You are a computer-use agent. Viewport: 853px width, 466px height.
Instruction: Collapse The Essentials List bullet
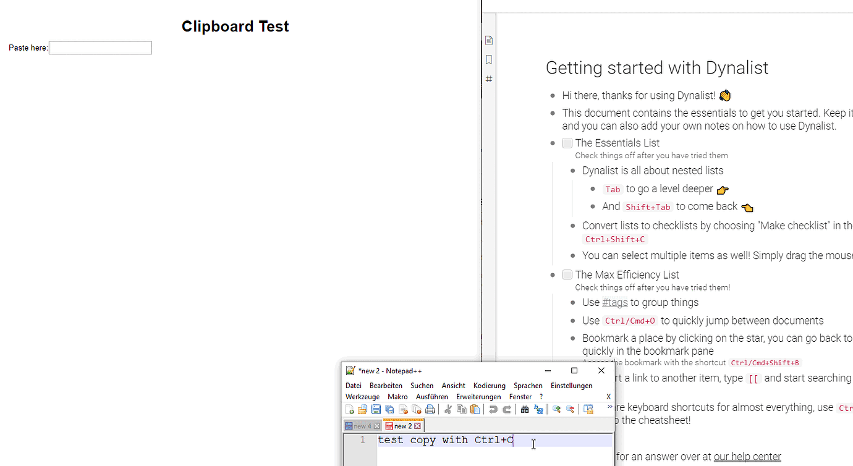[x=553, y=143]
